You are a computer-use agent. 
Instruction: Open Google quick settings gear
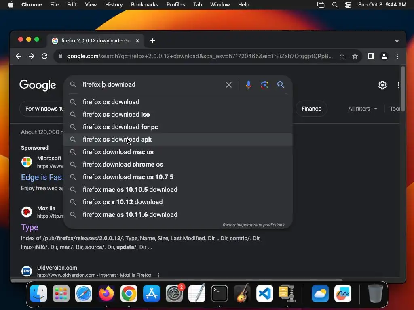[x=382, y=85]
